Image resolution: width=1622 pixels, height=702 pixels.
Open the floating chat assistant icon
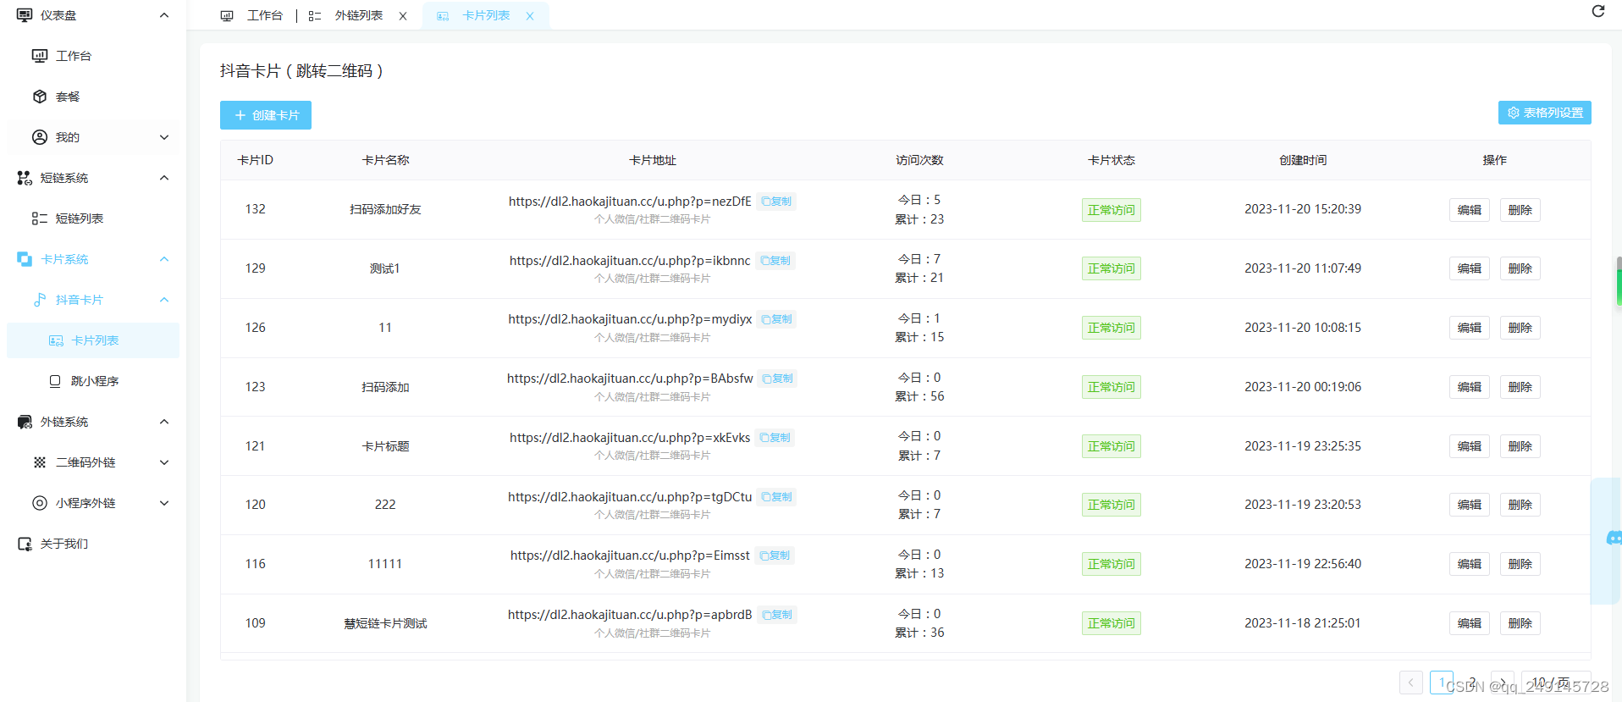point(1614,539)
